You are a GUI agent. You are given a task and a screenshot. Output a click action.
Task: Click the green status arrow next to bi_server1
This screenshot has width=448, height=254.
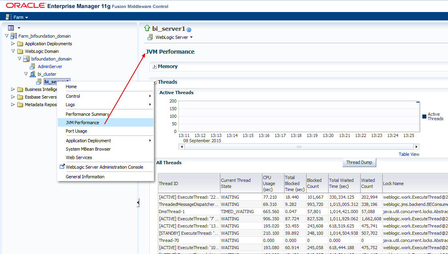146,29
